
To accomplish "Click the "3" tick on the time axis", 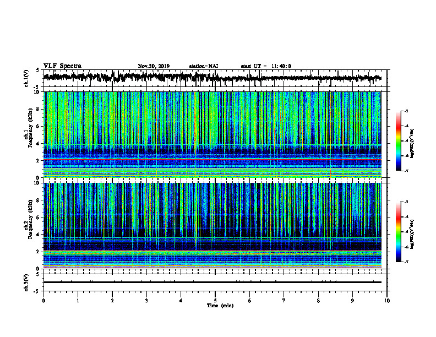I will pyautogui.click(x=146, y=301).
